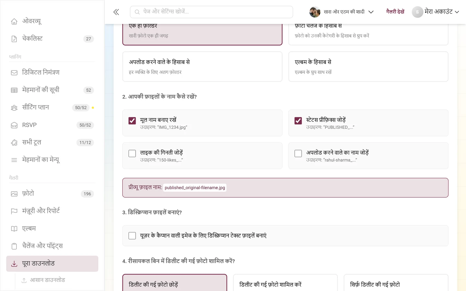Click the search magnifier icon
Screen dimensions: 466x291
pos(137,12)
